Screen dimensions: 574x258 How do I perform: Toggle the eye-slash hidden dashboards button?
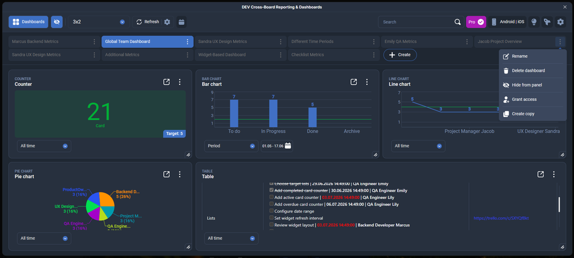[57, 22]
